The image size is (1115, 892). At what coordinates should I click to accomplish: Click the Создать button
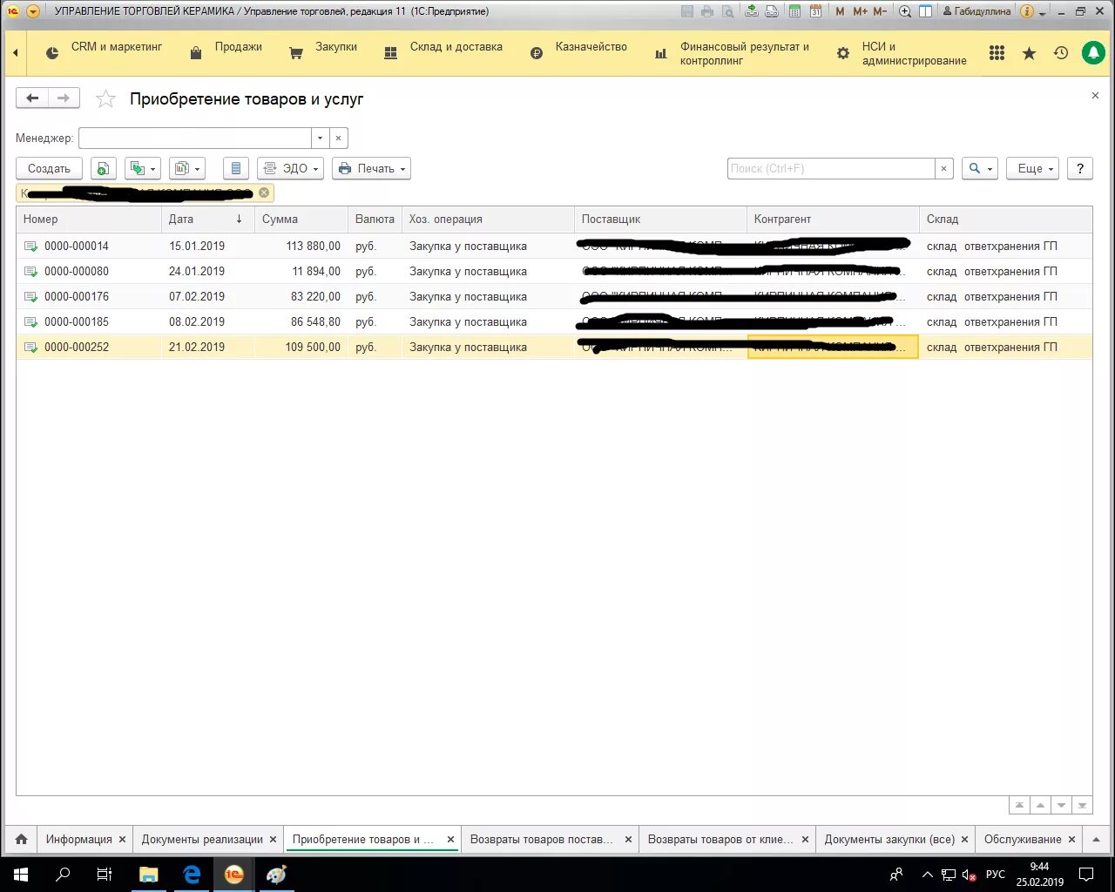(x=49, y=168)
